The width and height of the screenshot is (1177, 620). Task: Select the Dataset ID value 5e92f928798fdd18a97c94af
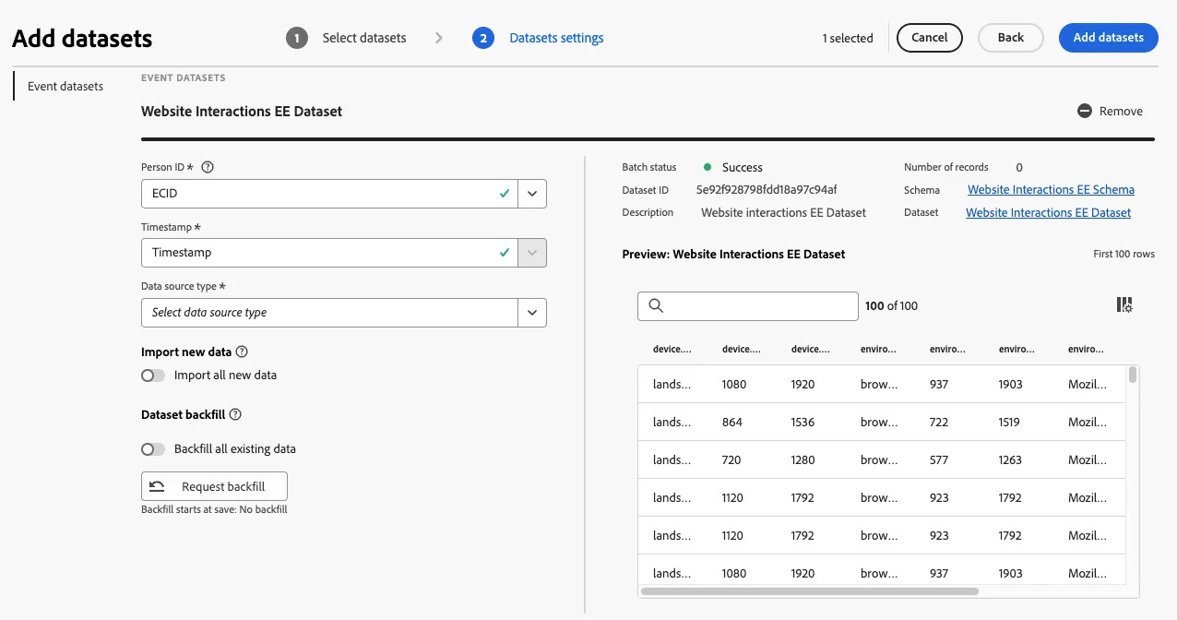767,190
